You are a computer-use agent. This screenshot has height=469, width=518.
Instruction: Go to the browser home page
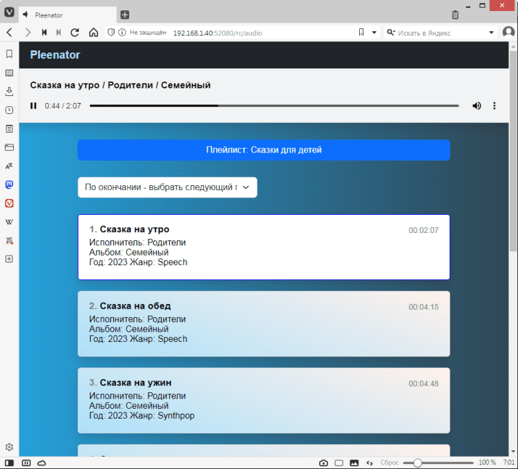tap(93, 32)
